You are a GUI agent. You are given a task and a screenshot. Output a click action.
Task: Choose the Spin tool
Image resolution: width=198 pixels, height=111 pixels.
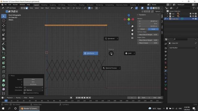[3, 85]
